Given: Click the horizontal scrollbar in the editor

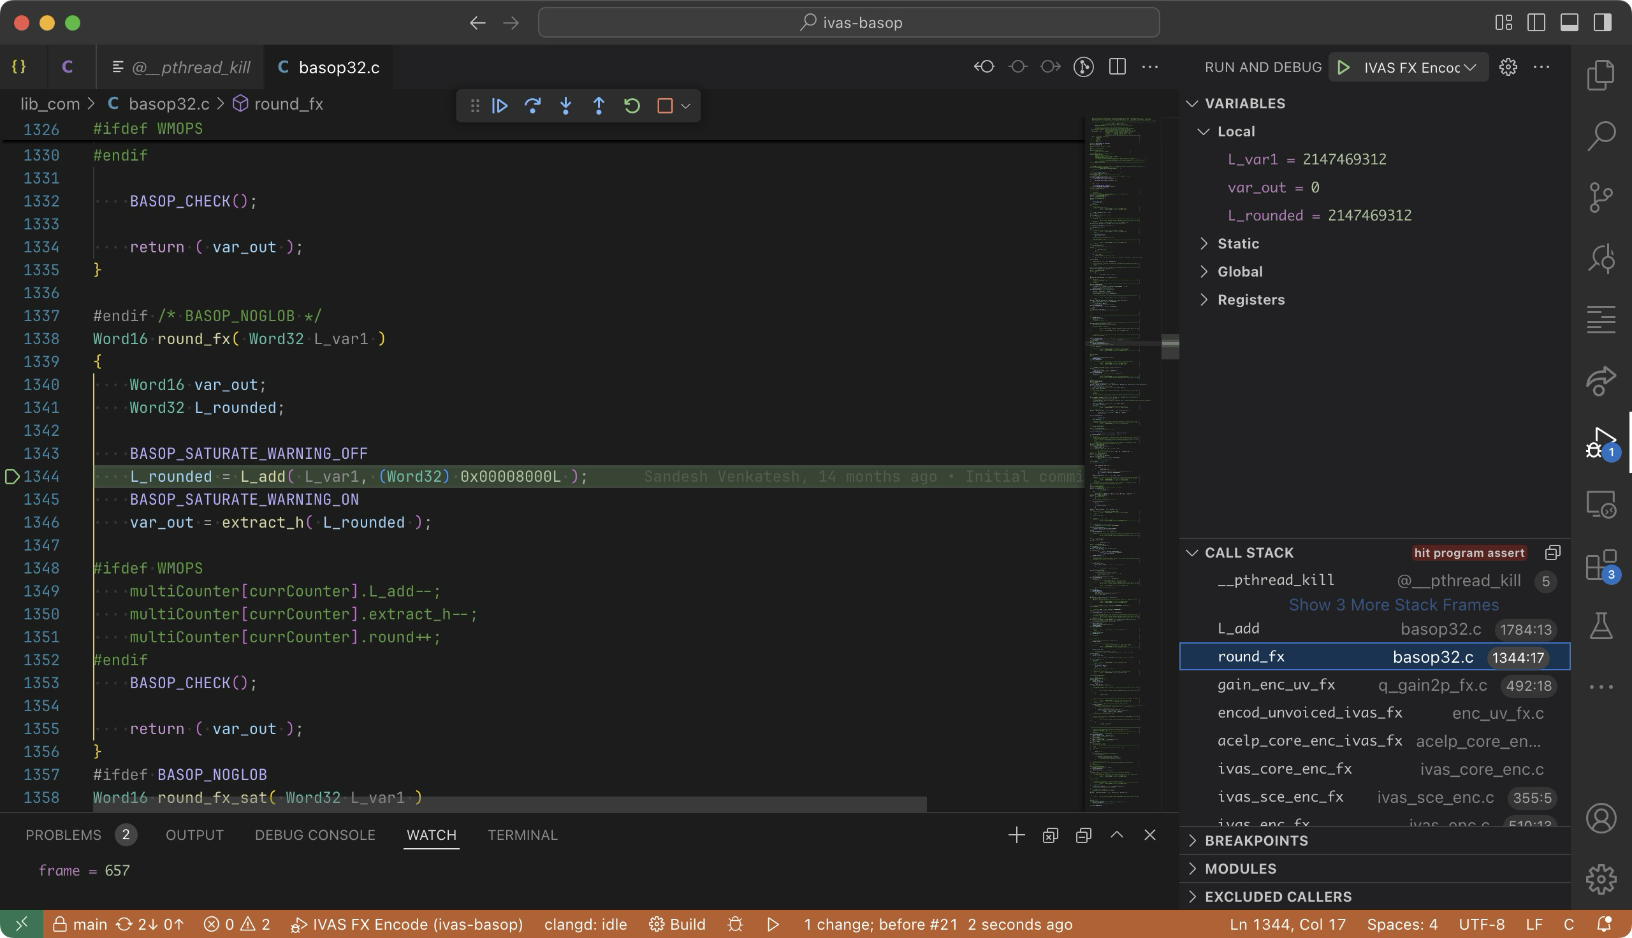Looking at the screenshot, I should [509, 805].
